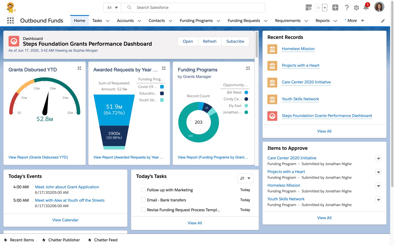Open actions menu for Youth Skills Network approval
Screen dimensions: 394x246
tap(378, 200)
